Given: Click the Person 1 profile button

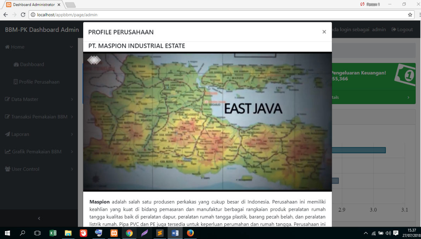Looking at the screenshot, I should tap(370, 4).
